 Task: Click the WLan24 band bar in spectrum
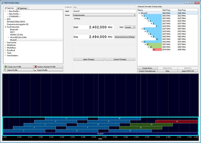[x=100, y=134]
